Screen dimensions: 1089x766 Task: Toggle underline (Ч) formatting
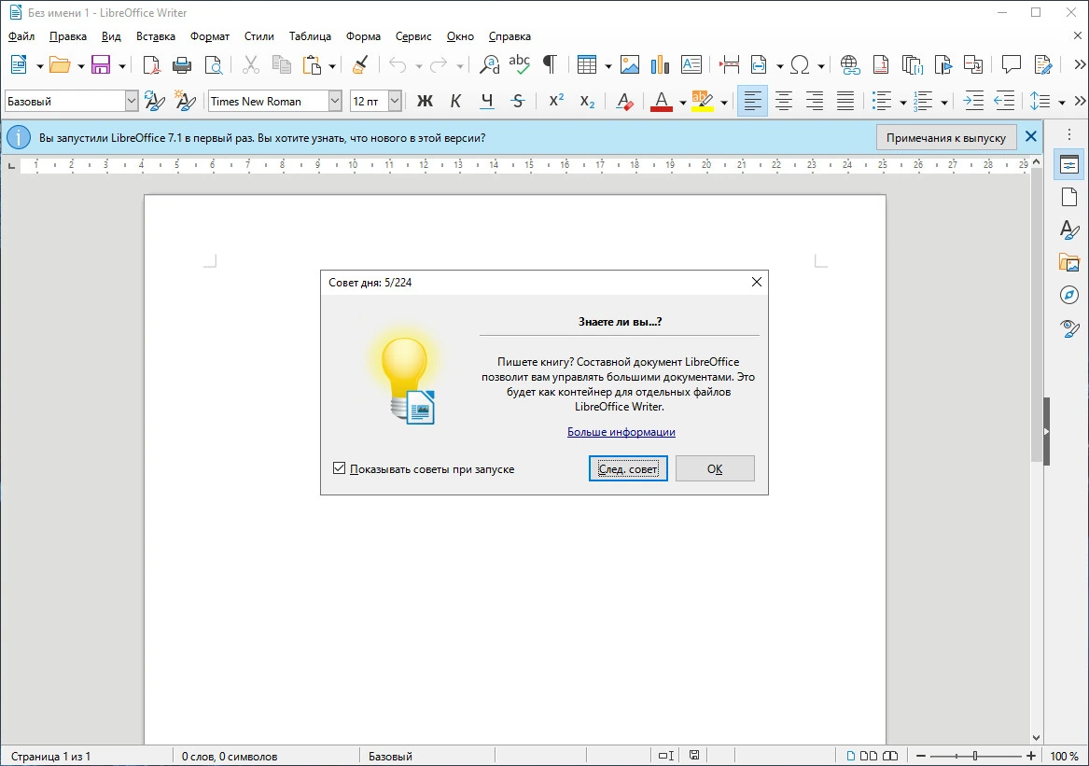(487, 102)
